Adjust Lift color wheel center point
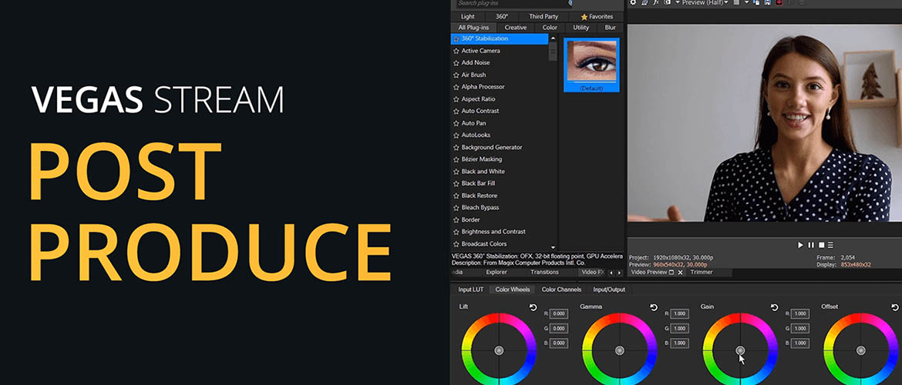Viewport: 902px width, 385px height. pos(499,350)
